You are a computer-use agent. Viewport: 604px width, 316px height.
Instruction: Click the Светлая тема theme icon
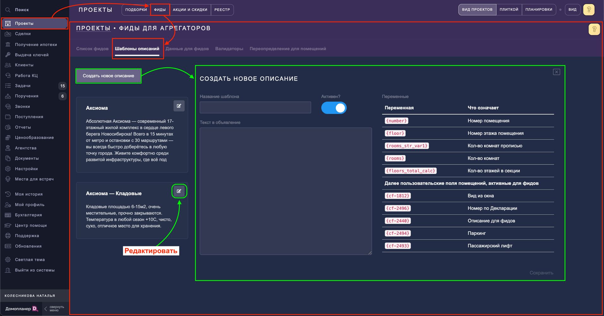[8, 260]
